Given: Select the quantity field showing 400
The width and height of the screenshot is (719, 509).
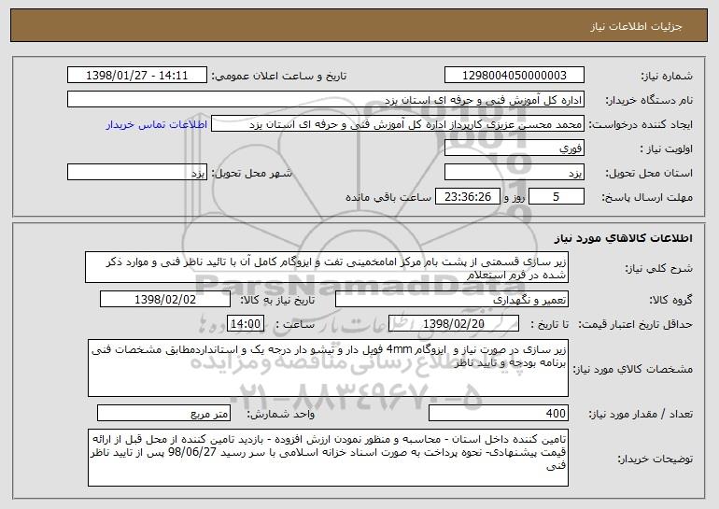Looking at the screenshot, I should 499,413.
